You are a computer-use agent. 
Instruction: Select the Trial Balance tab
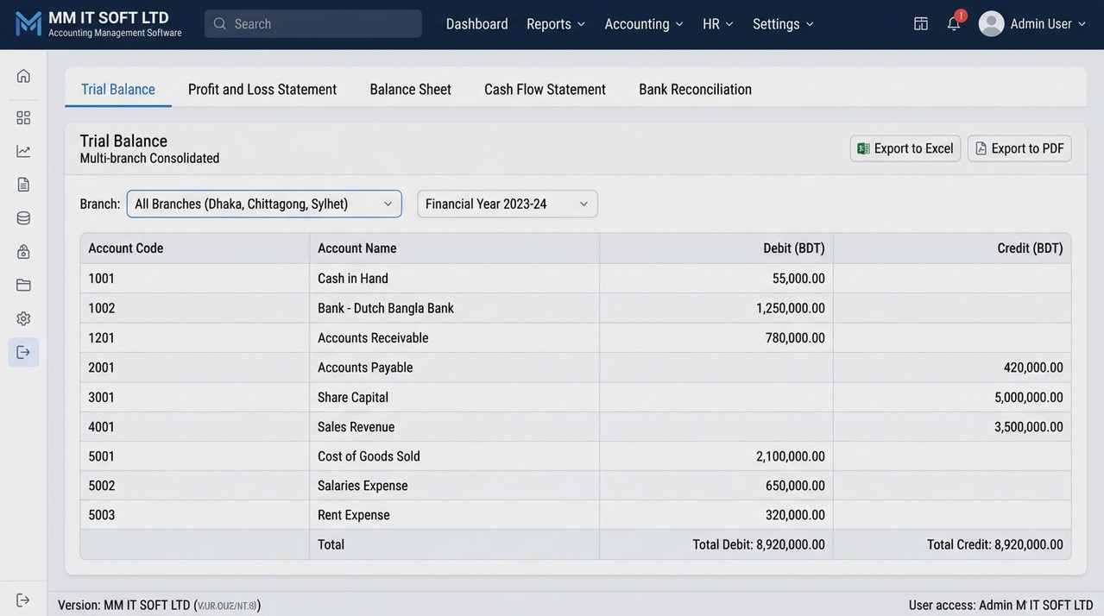coord(118,89)
